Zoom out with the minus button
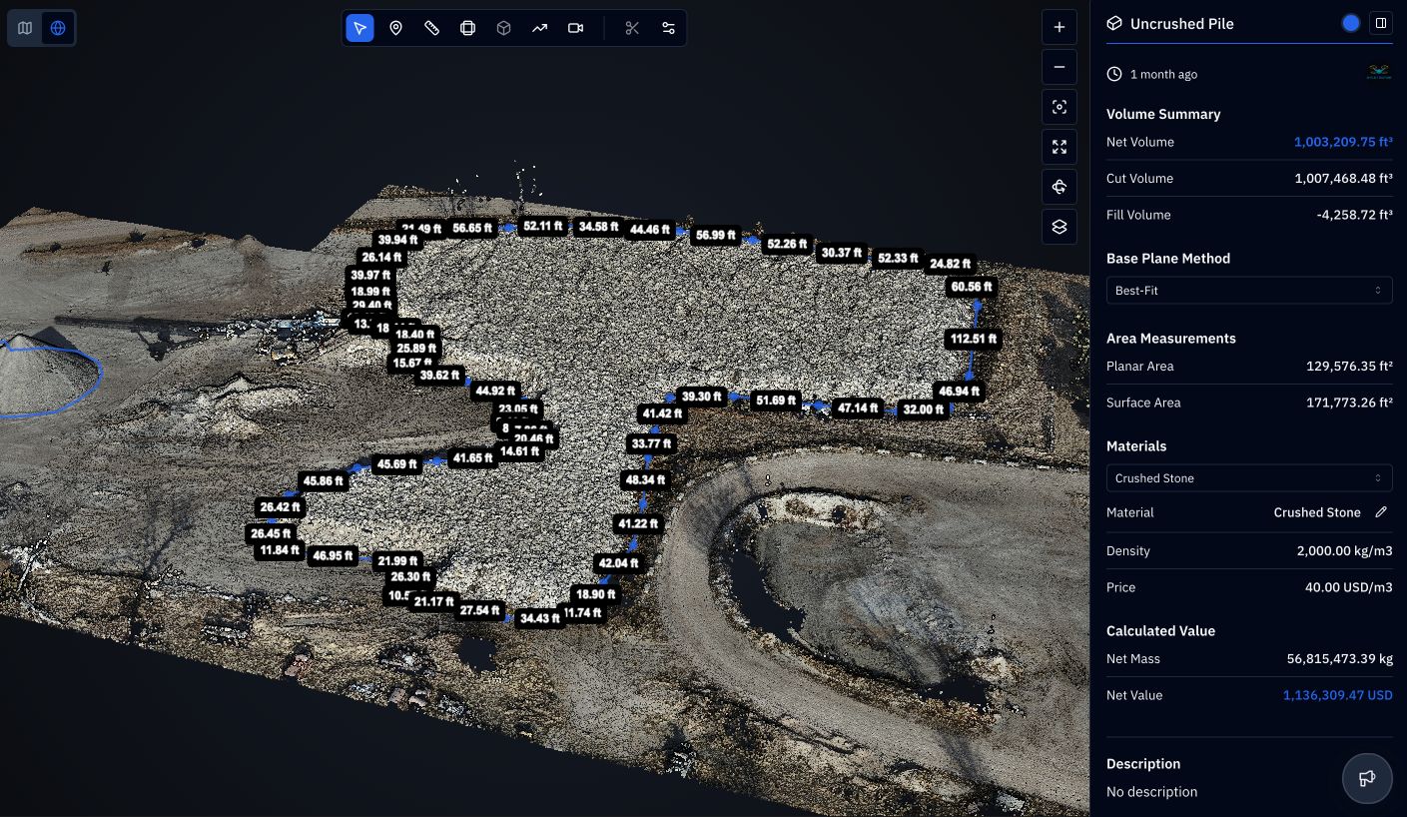 1059,67
